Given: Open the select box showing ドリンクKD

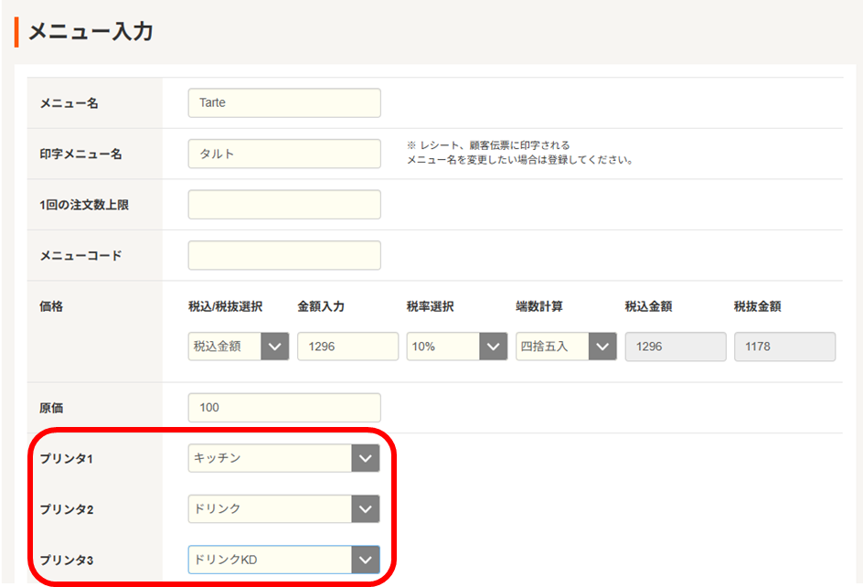Looking at the screenshot, I should [271, 560].
